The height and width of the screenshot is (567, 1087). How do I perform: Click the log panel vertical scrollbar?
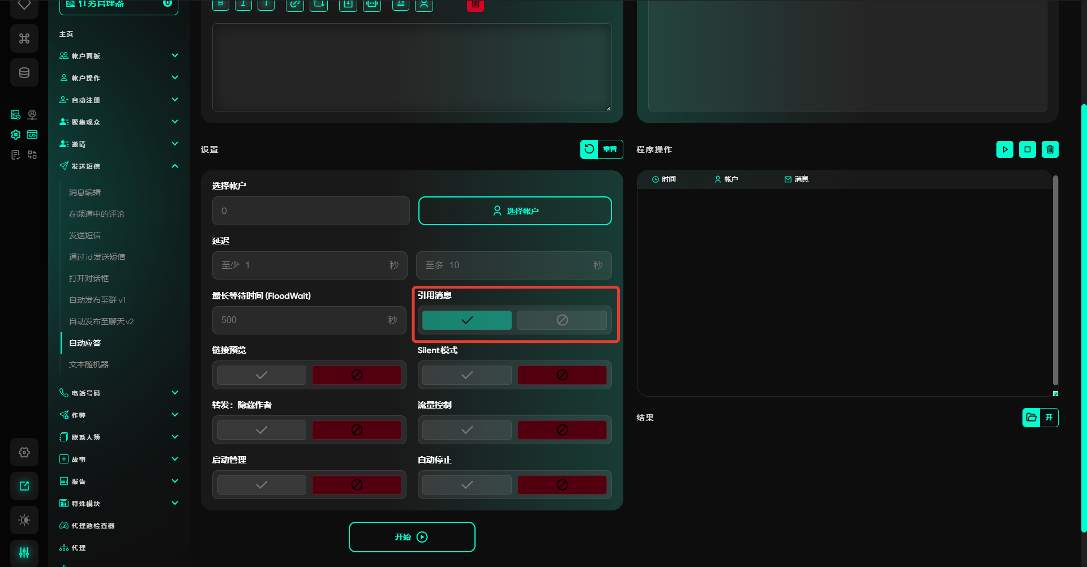pyautogui.click(x=1055, y=280)
